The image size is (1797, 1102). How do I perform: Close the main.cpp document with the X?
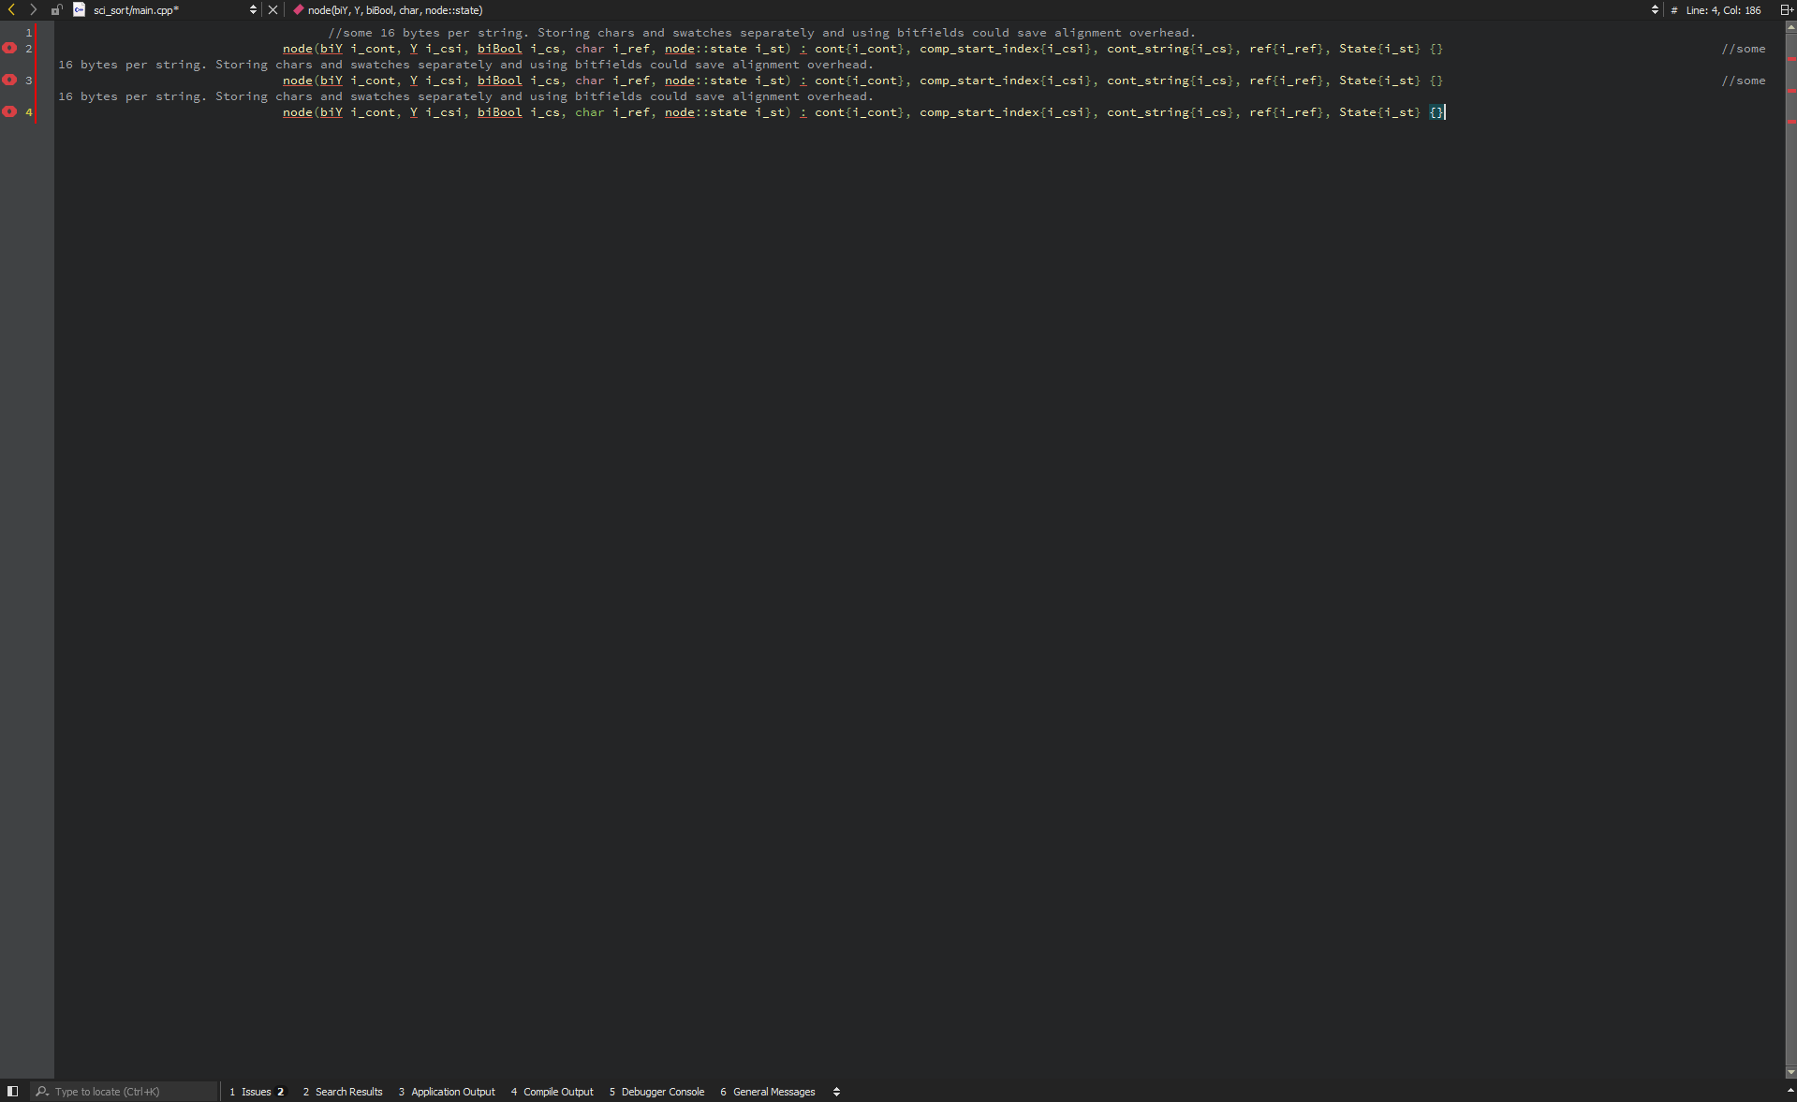[x=272, y=10]
